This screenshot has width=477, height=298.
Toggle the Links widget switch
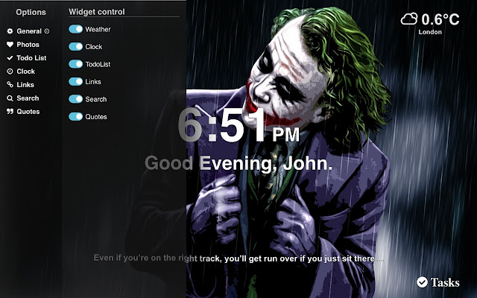75,81
